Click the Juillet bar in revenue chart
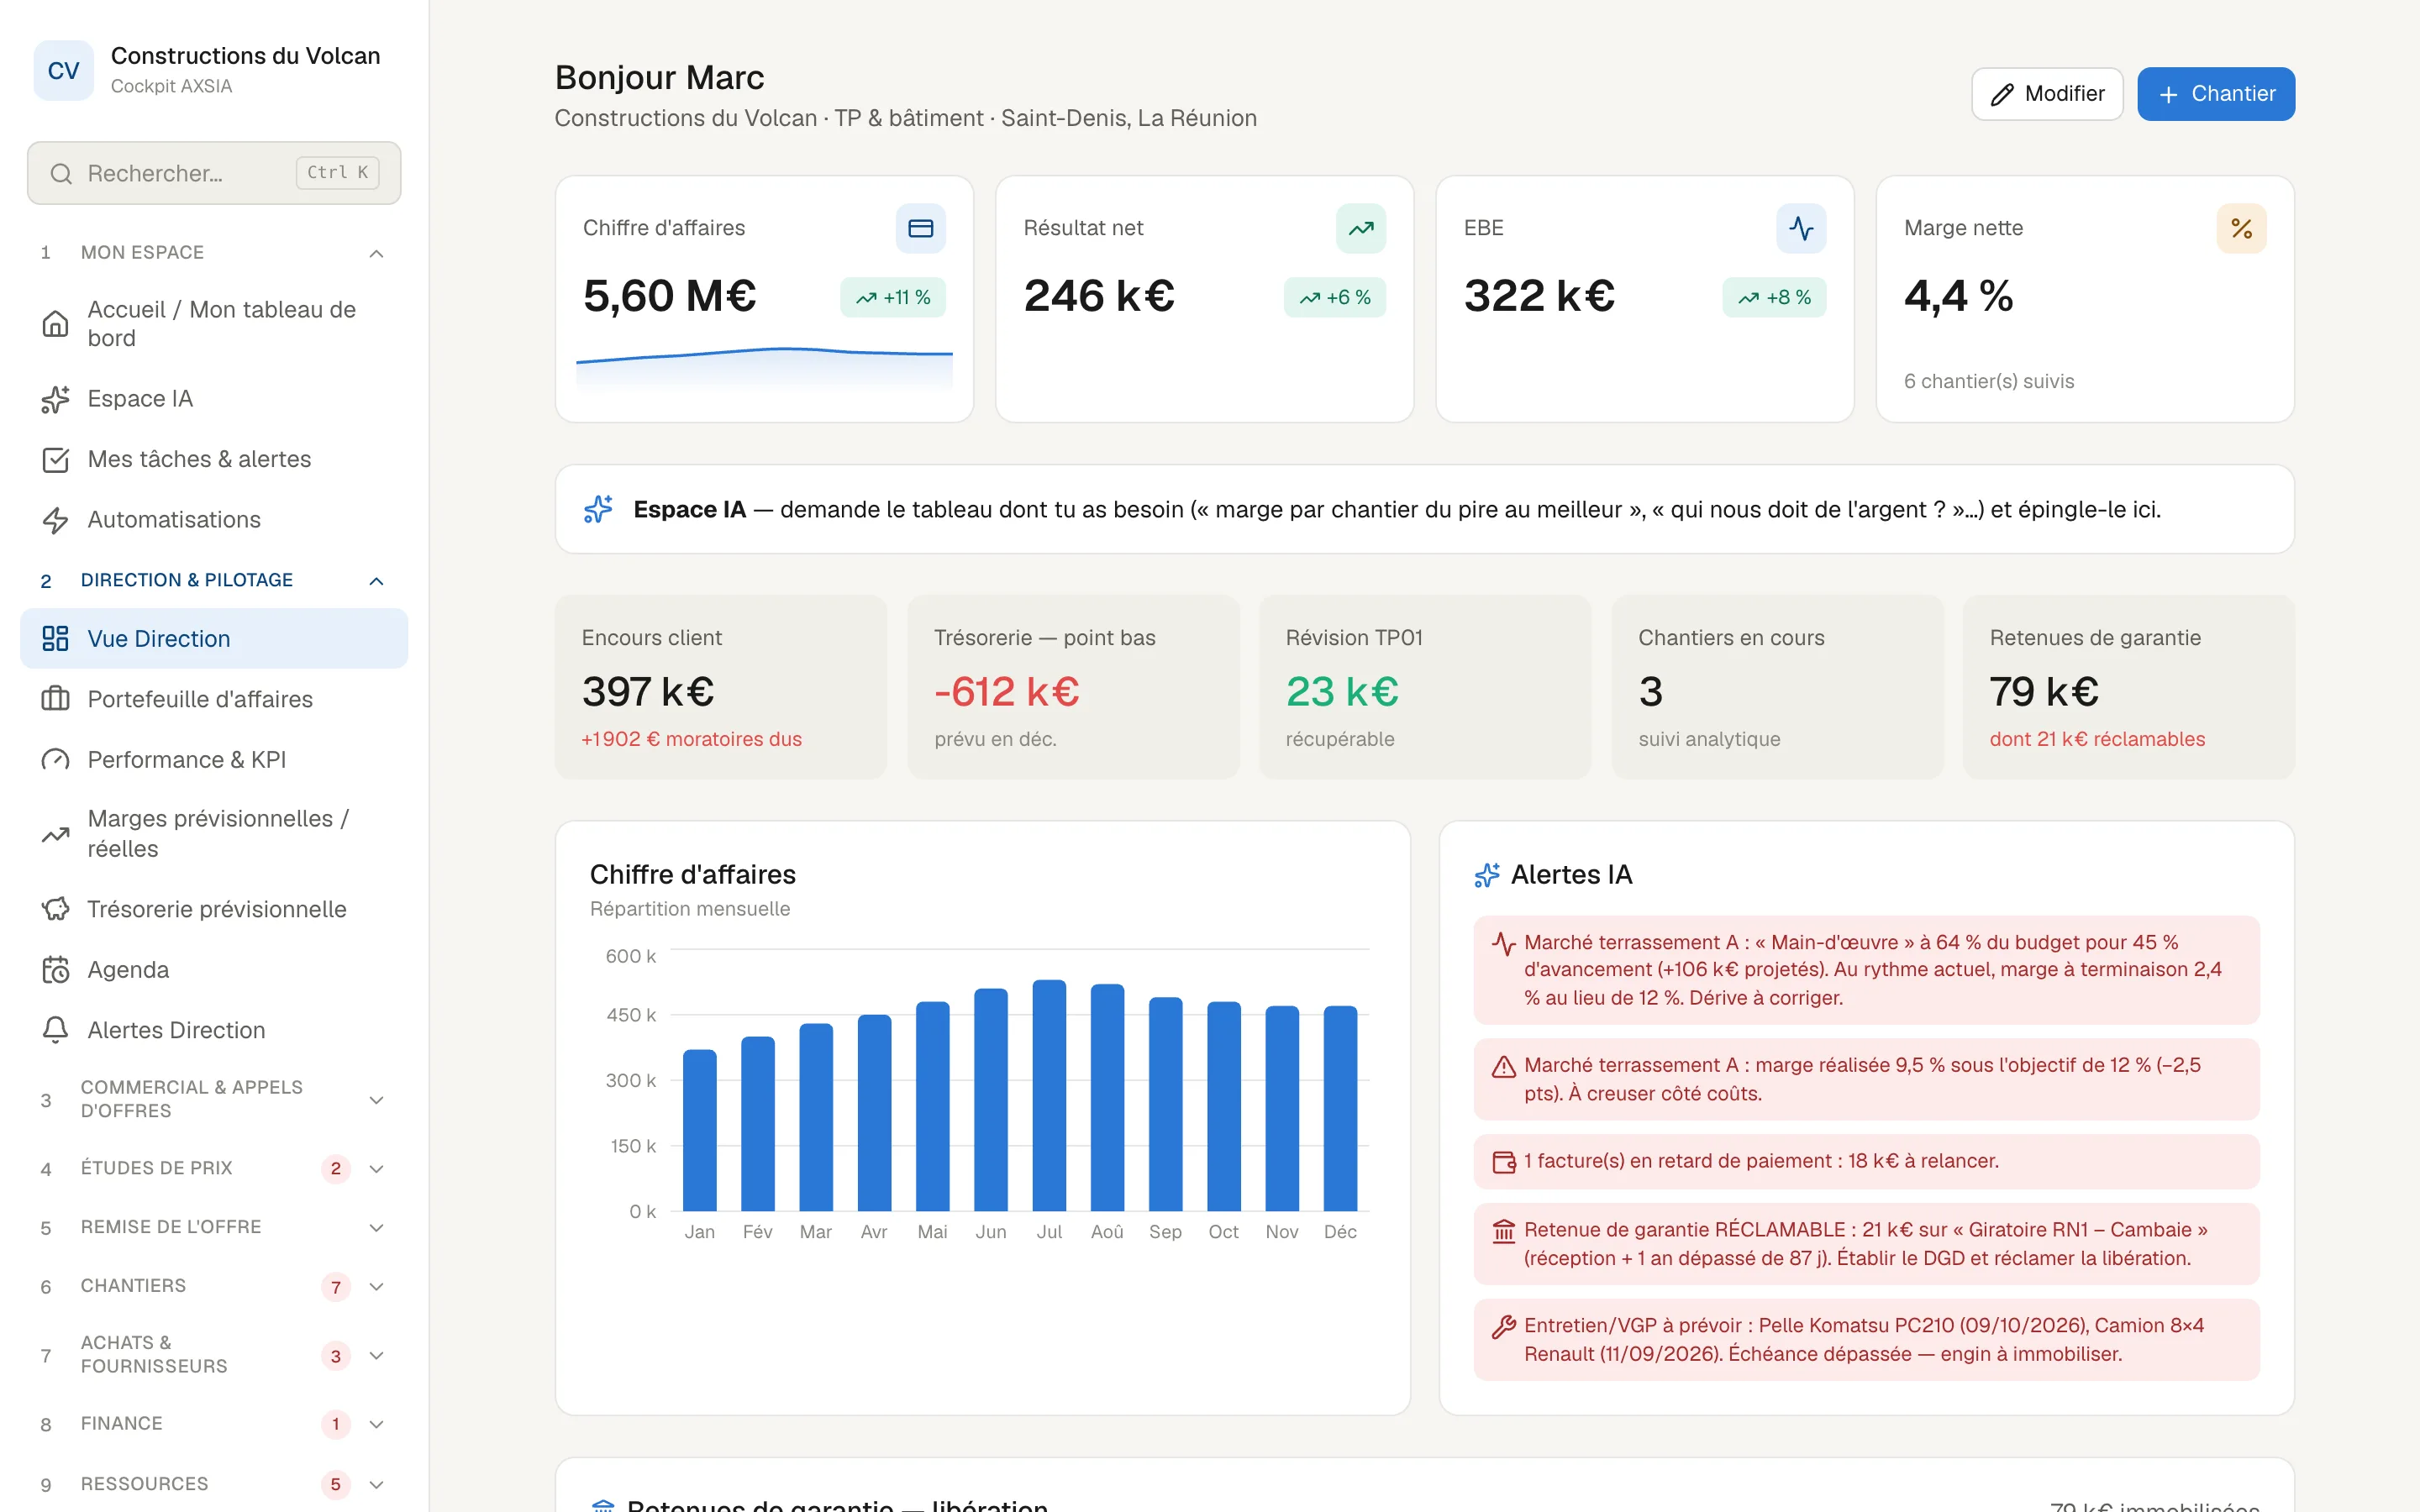Image resolution: width=2420 pixels, height=1512 pixels. [1049, 1095]
